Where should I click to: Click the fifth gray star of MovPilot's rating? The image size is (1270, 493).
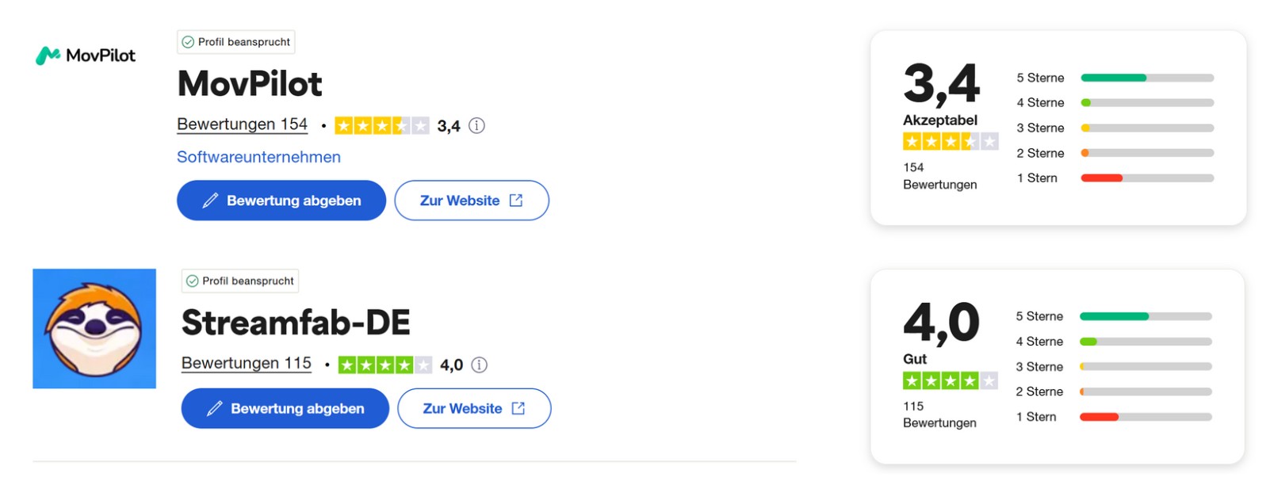(419, 125)
